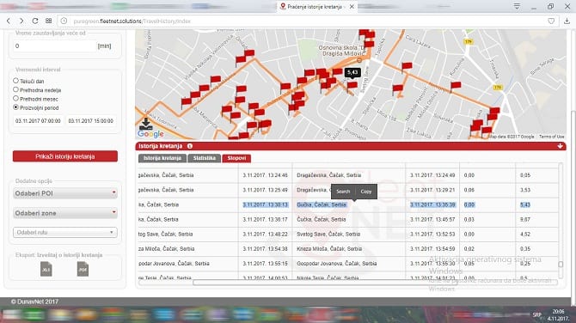Viewport: 576px width, 323px height.
Task: Select Prethodna nedelja radio option
Action: point(15,89)
